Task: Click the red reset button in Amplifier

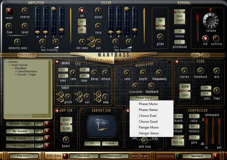Action: coord(9,11)
